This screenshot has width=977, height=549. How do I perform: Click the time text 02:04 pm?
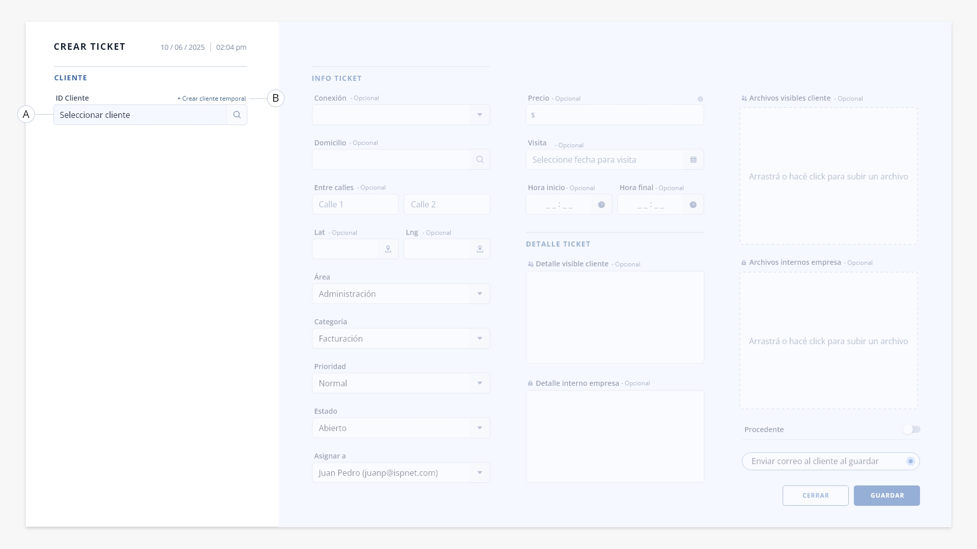231,47
